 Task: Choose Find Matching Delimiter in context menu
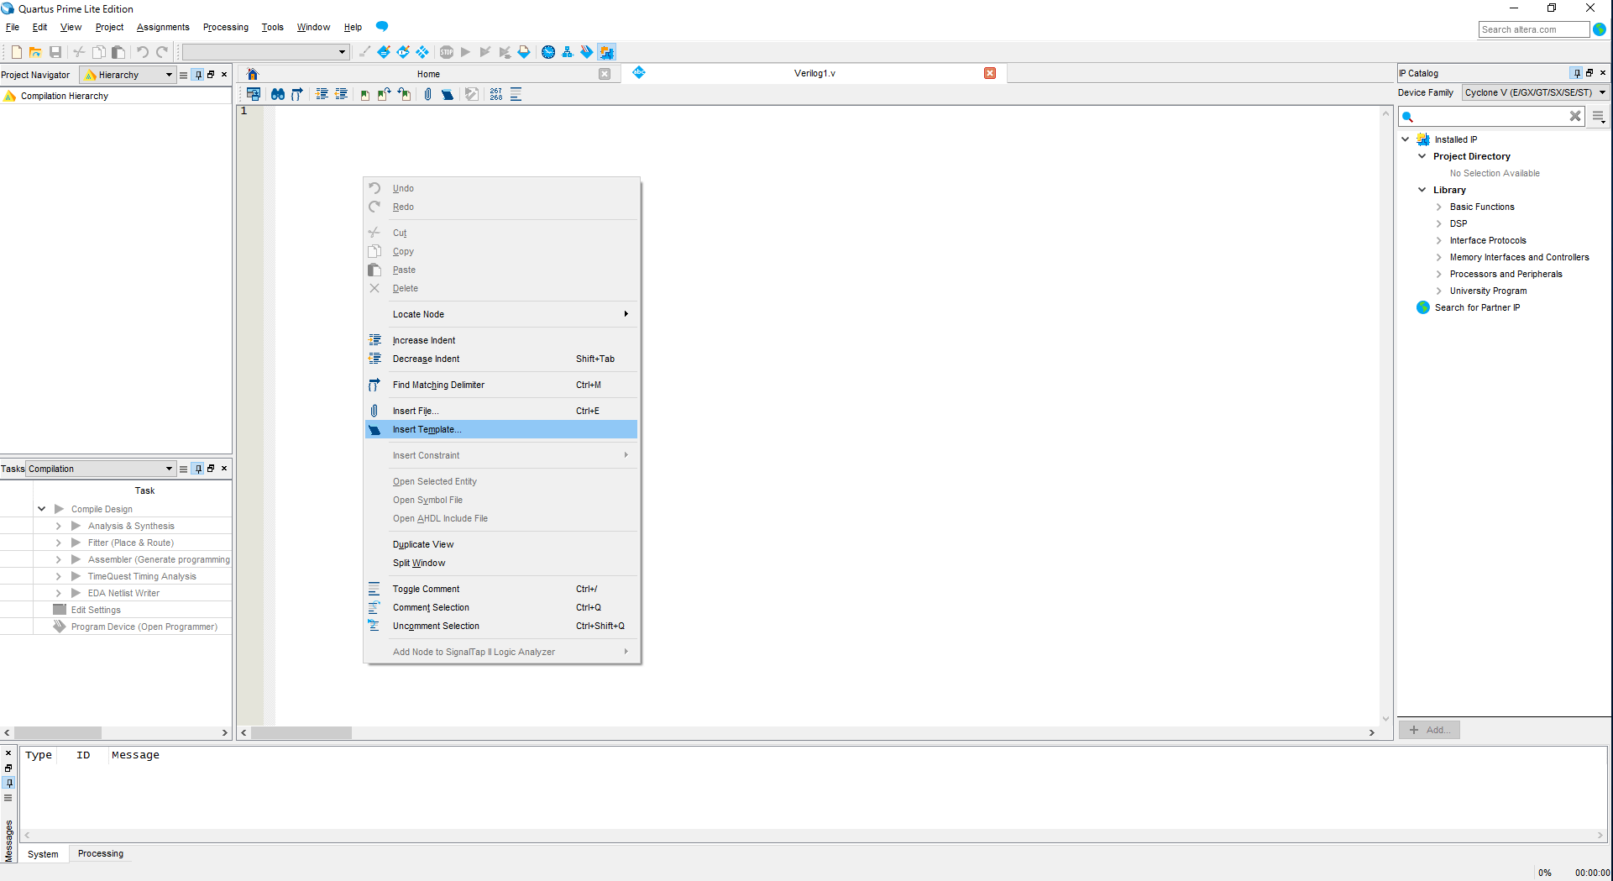click(x=501, y=385)
